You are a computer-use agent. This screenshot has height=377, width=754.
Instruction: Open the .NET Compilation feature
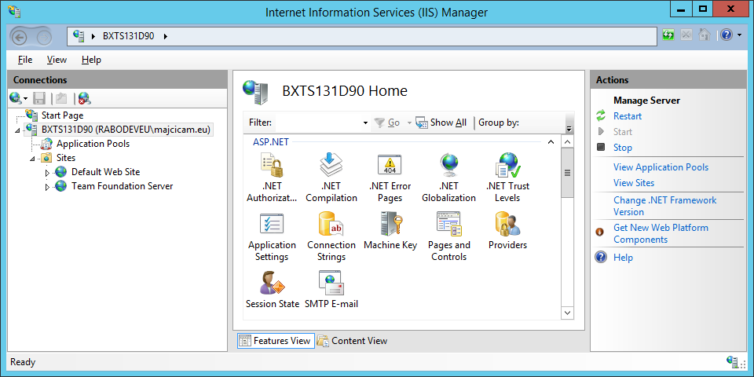point(331,177)
